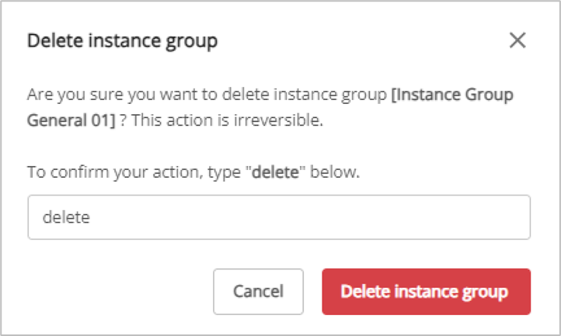Click the red Delete instance group button

[x=426, y=292]
